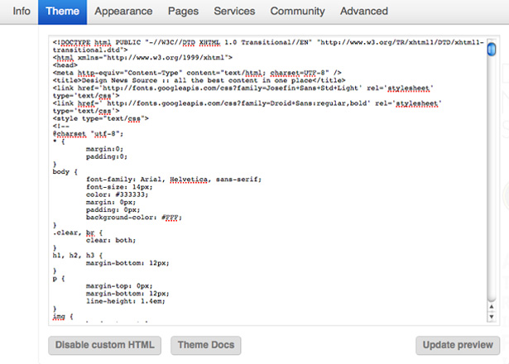Viewport: 509px width, 364px height.
Task: Click the 'color: #333333;' line
Action: [118, 194]
